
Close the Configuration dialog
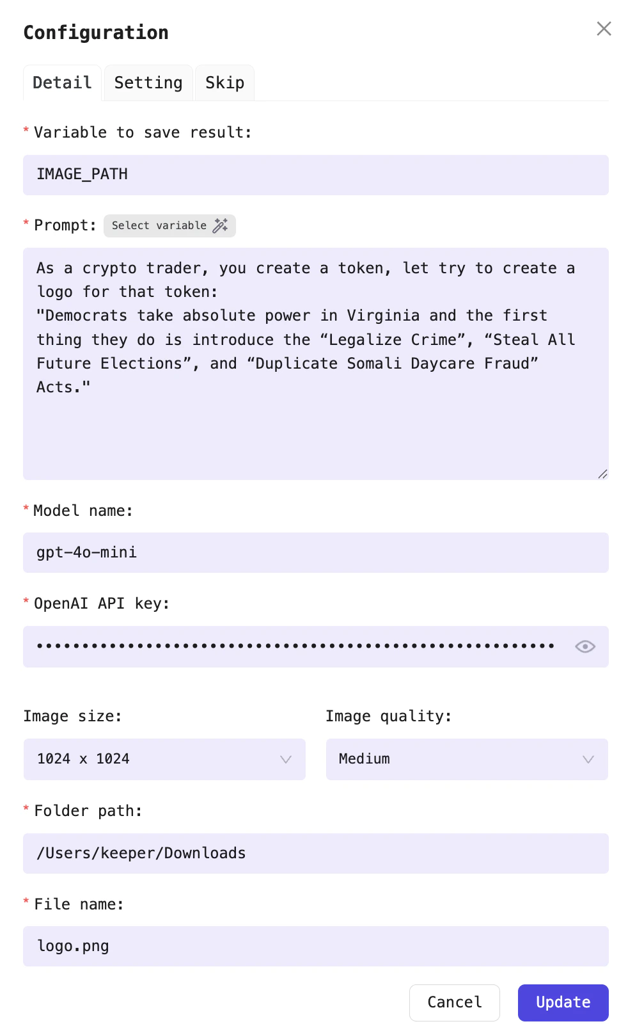603,29
